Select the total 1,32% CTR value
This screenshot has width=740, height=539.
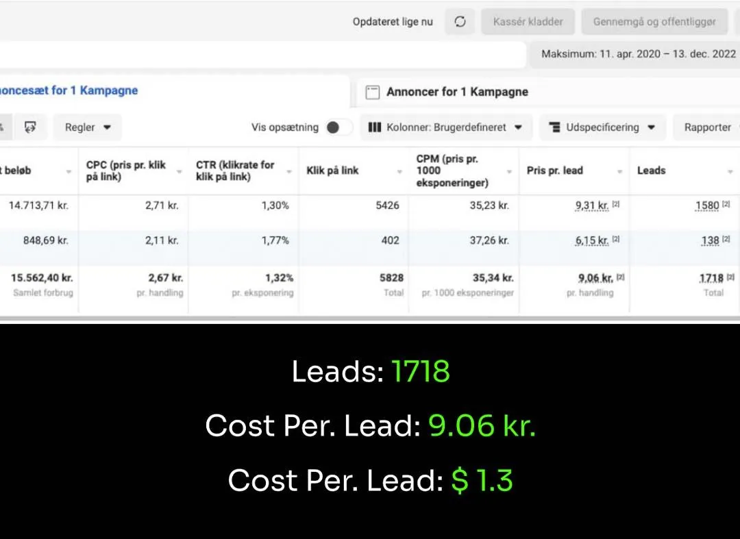280,278
